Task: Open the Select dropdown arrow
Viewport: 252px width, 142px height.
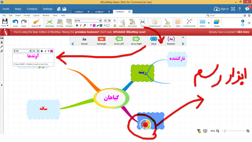Action: (209, 23)
